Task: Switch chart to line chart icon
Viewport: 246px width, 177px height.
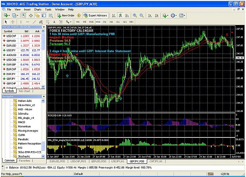Action: point(127,15)
